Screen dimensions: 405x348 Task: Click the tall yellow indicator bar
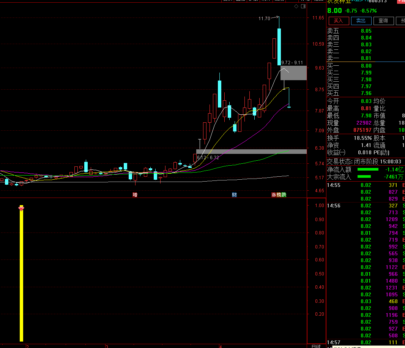coord(21,275)
